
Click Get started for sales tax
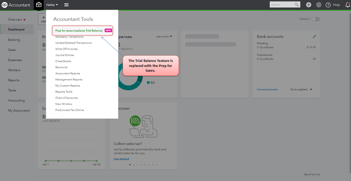[121, 159]
